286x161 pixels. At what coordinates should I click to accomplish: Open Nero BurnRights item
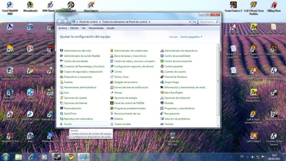tap(173, 93)
